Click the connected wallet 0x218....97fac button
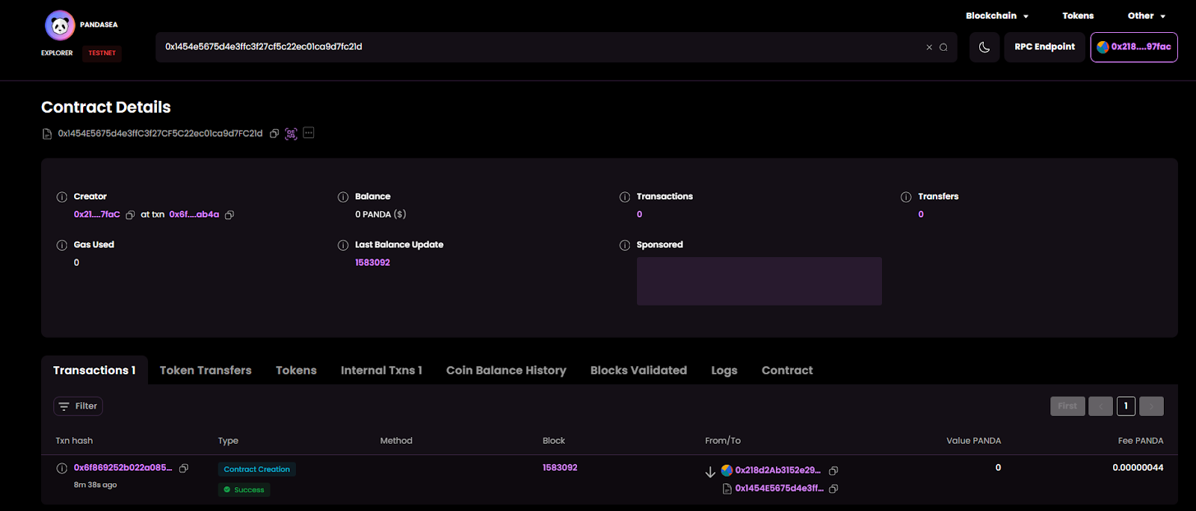This screenshot has width=1196, height=511. pyautogui.click(x=1134, y=47)
